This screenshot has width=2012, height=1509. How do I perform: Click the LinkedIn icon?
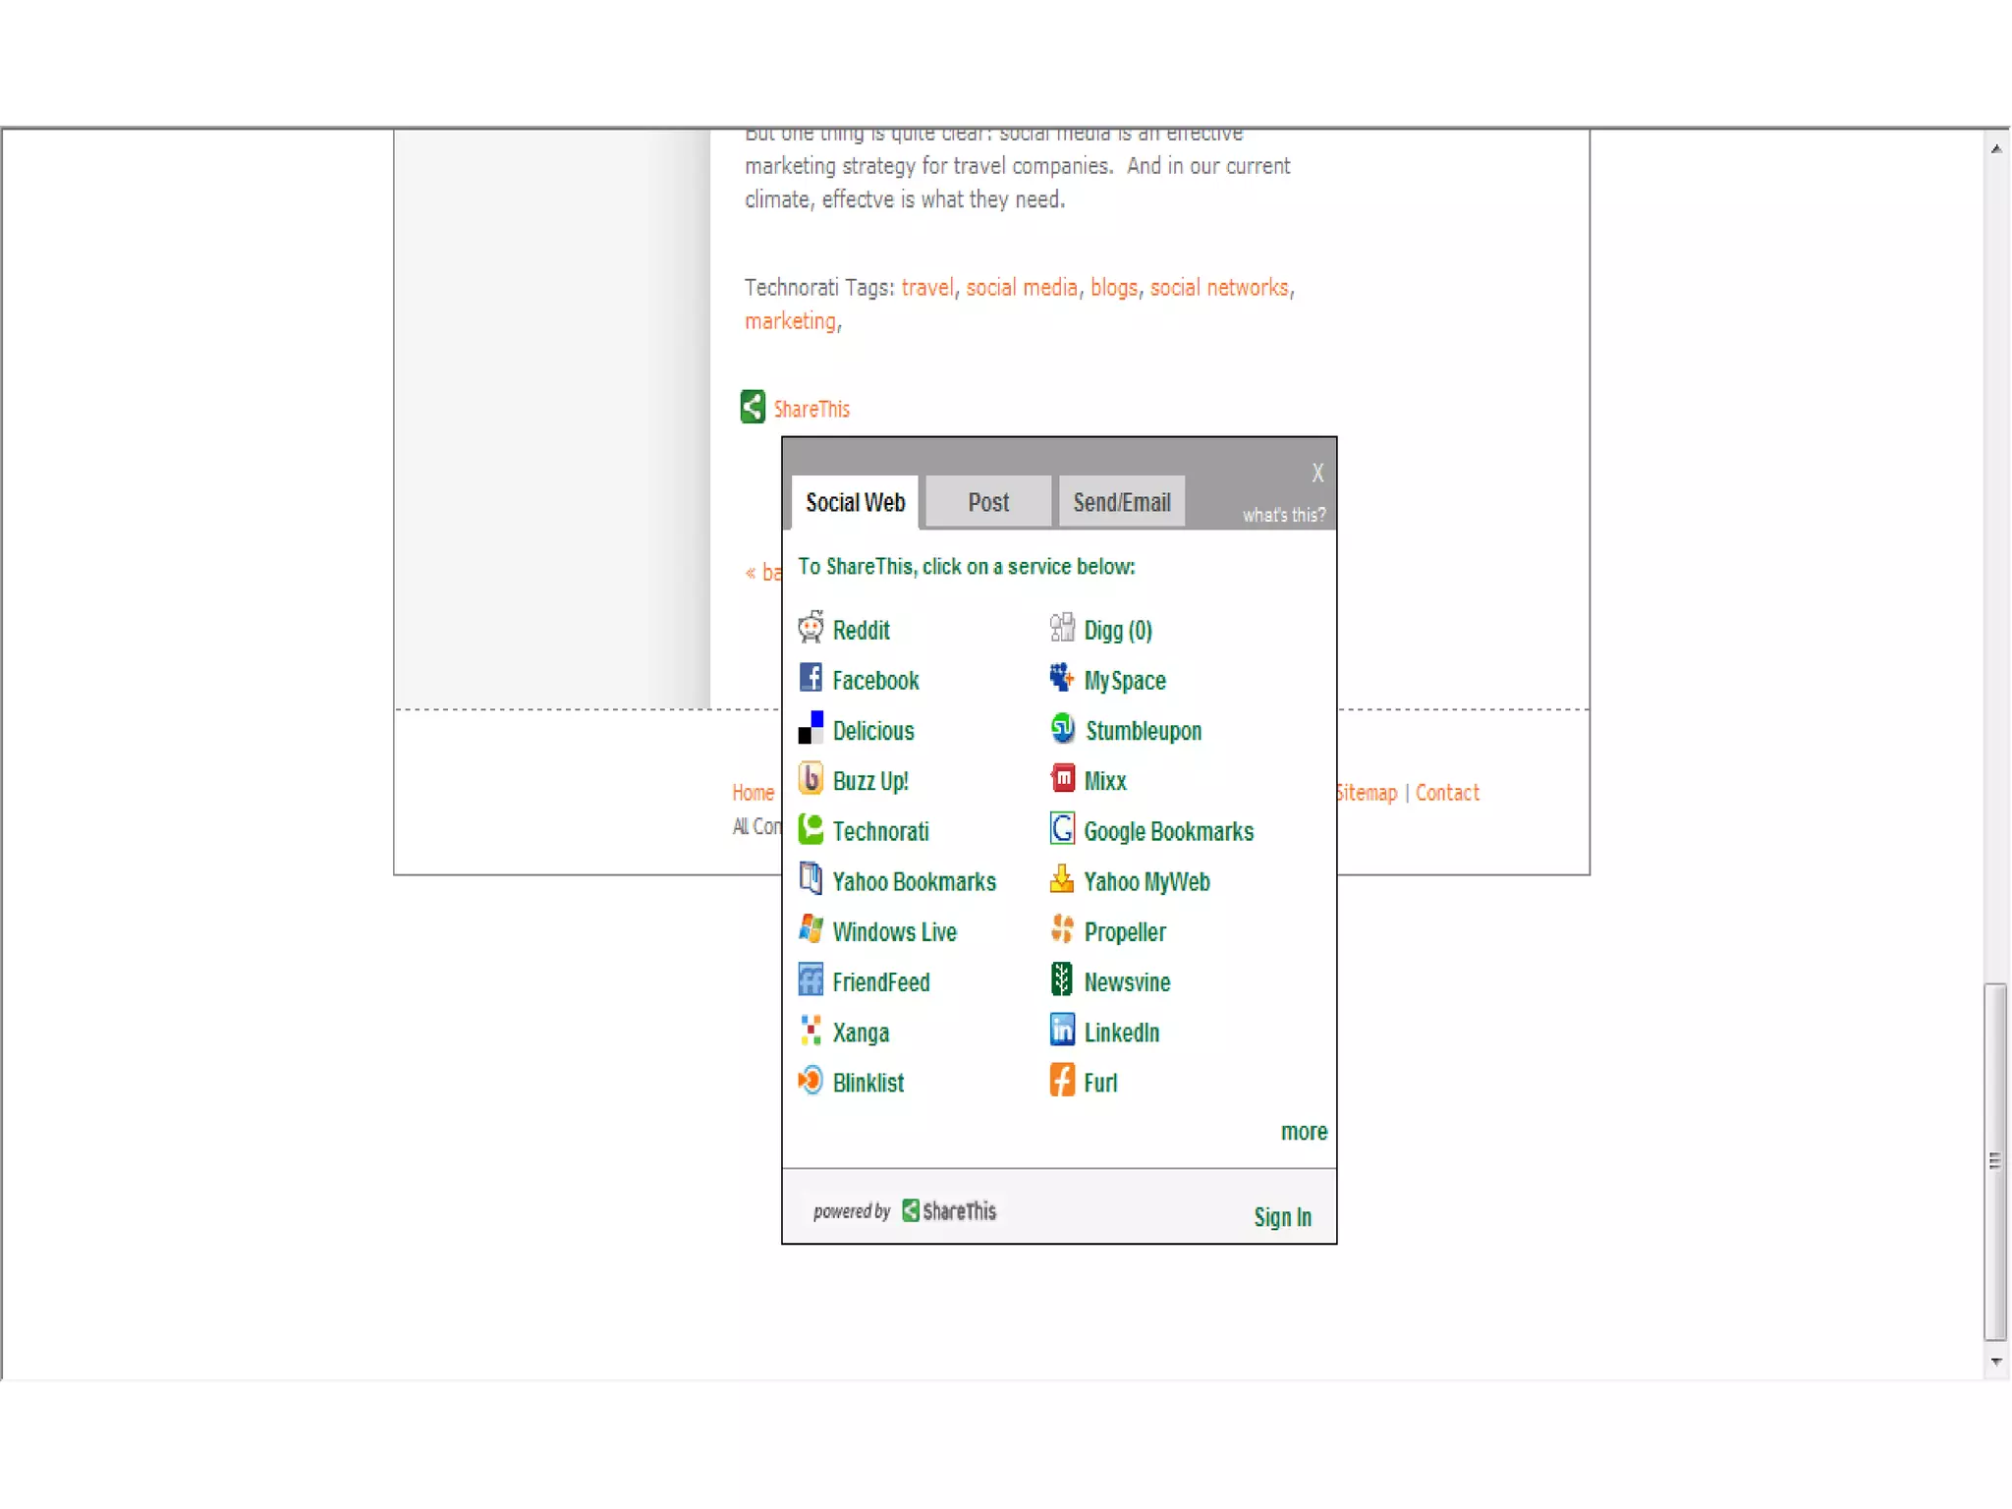1062,1030
